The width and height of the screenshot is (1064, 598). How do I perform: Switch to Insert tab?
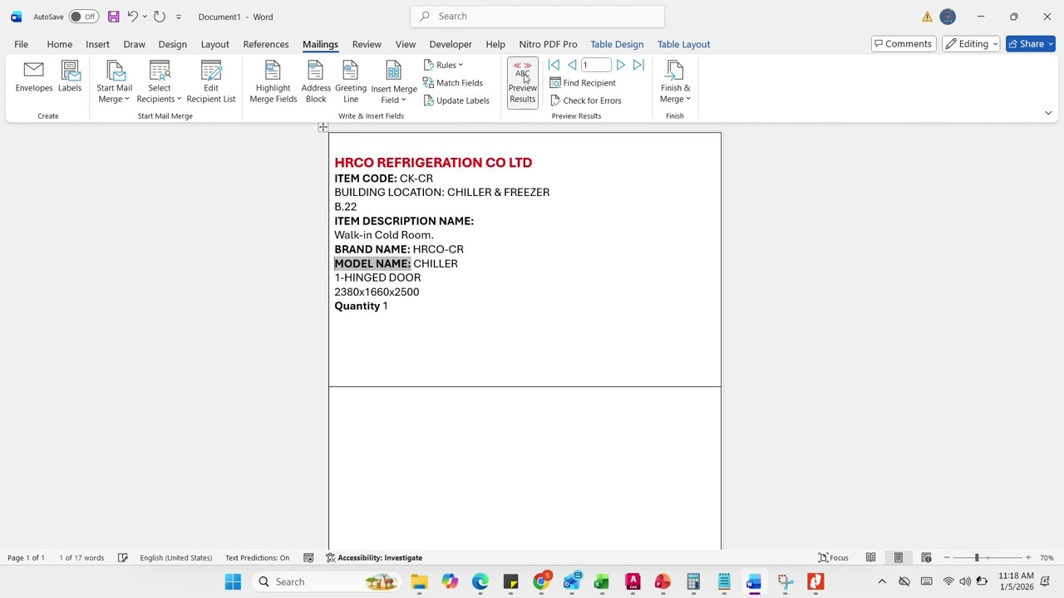(97, 44)
